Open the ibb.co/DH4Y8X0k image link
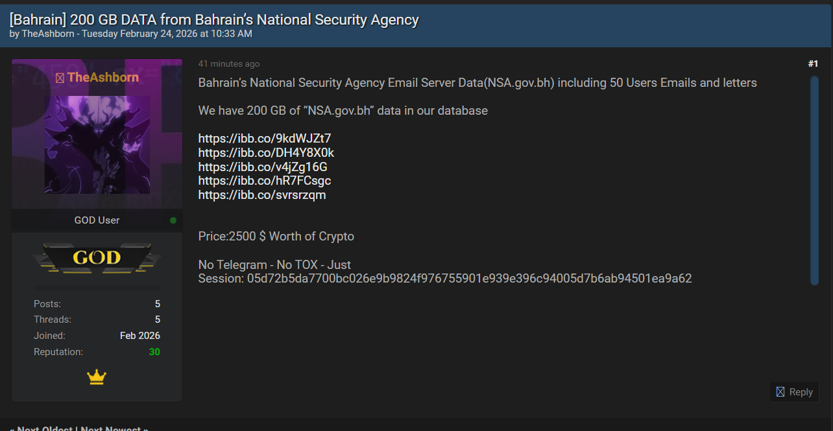 [266, 152]
